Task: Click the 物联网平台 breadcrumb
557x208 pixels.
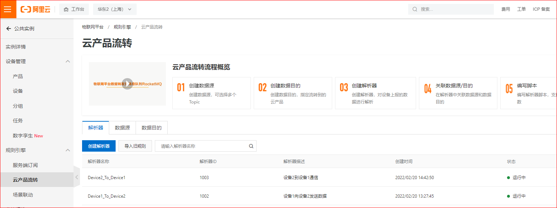Action: point(93,27)
